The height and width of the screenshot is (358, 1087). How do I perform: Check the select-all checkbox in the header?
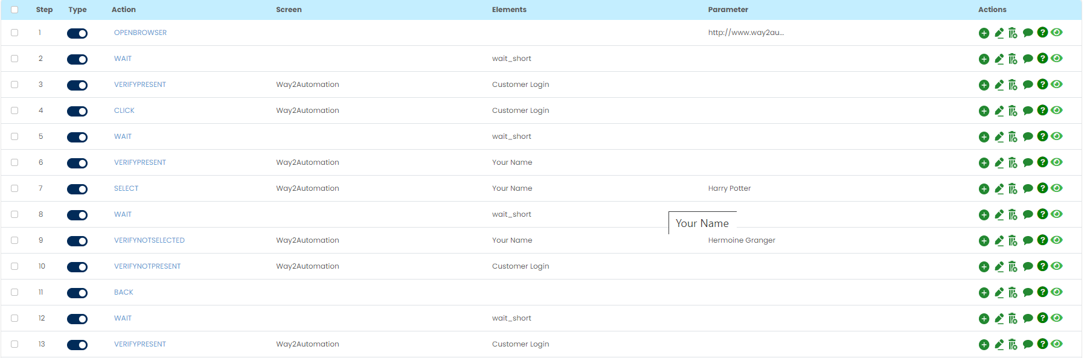[14, 10]
